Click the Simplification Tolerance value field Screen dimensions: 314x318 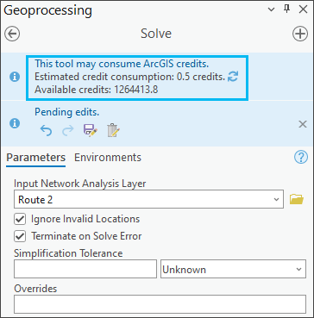coord(85,269)
